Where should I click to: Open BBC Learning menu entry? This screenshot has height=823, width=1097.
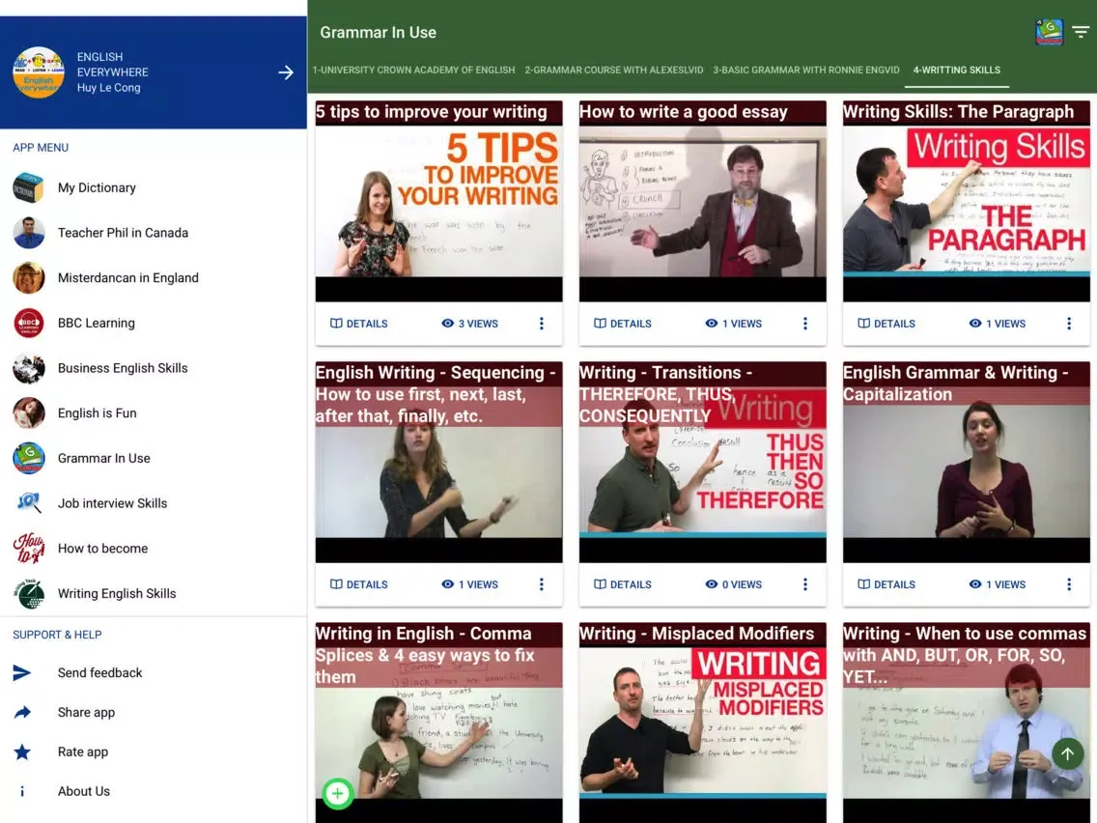[x=154, y=323]
